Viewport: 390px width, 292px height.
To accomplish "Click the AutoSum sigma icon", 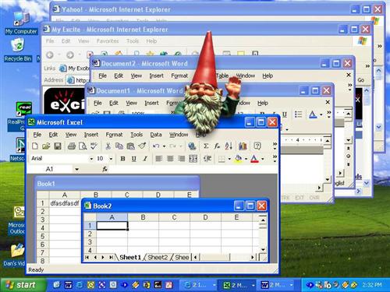I will tap(206, 146).
